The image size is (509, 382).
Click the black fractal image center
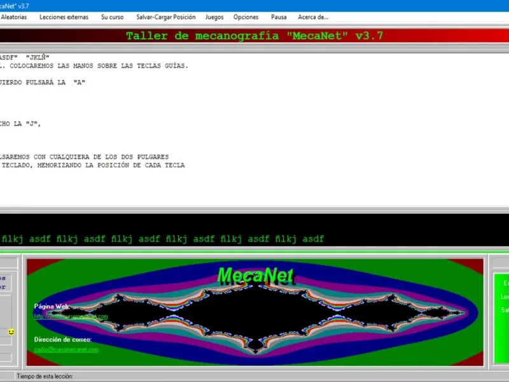tap(256, 313)
